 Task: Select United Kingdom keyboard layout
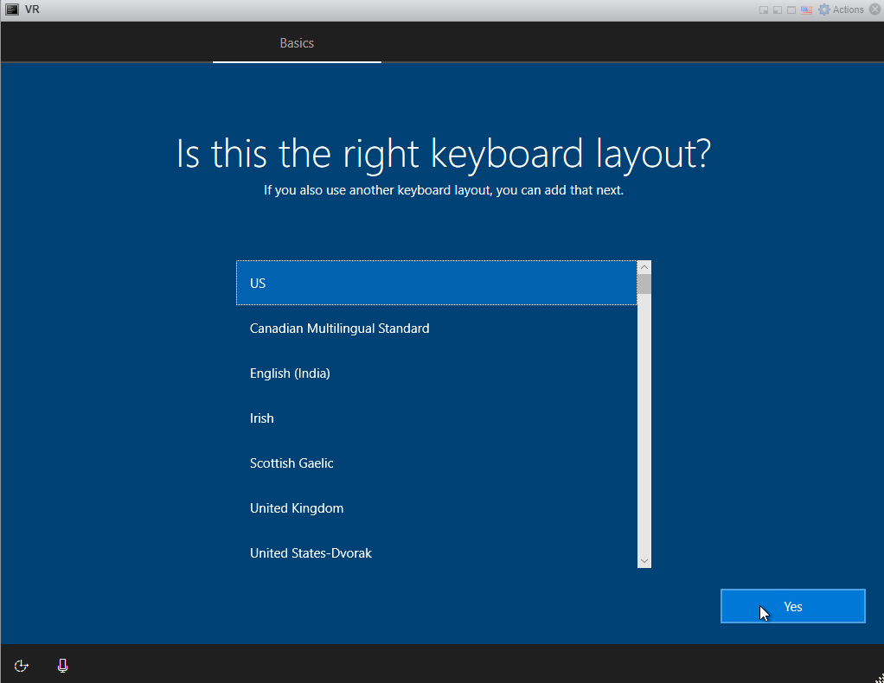point(436,508)
